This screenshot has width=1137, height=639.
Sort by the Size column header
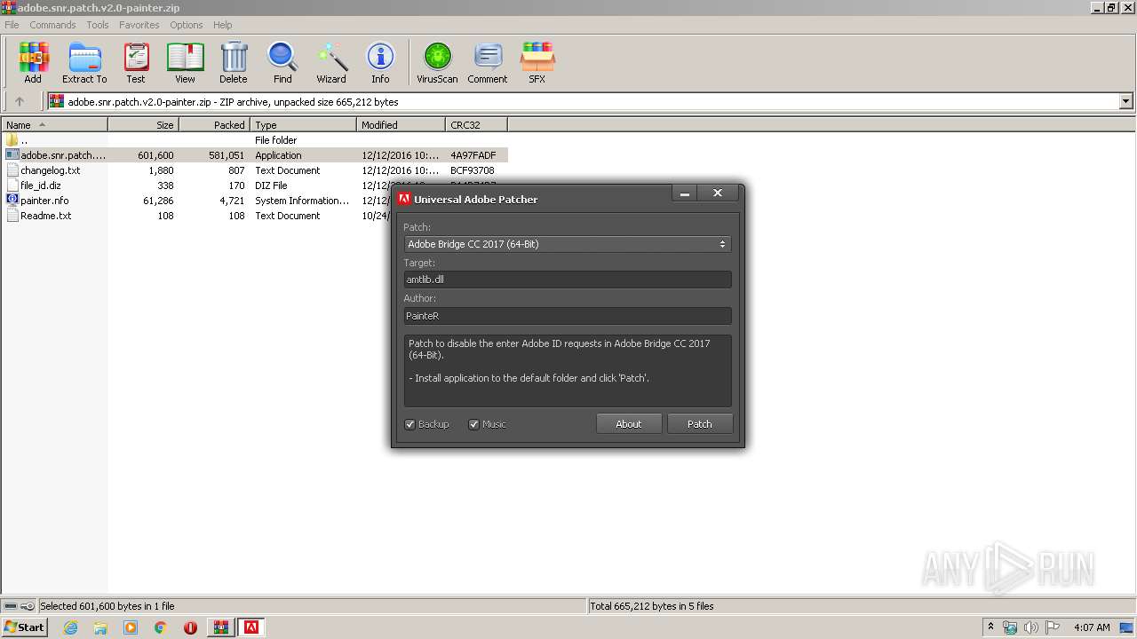[x=143, y=125]
